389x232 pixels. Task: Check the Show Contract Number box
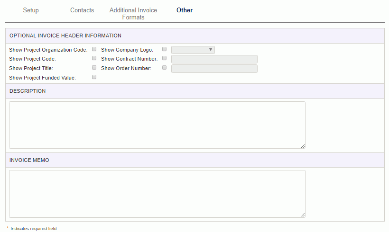[164, 58]
